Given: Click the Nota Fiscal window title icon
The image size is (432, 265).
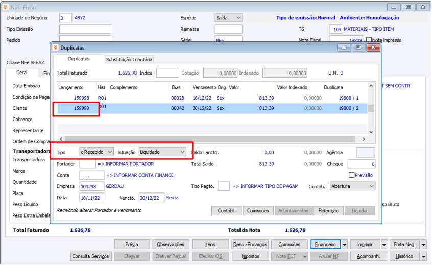Looking at the screenshot, I should click(5, 7).
